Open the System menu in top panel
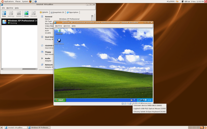The image size is (207, 129). pos(25,2)
